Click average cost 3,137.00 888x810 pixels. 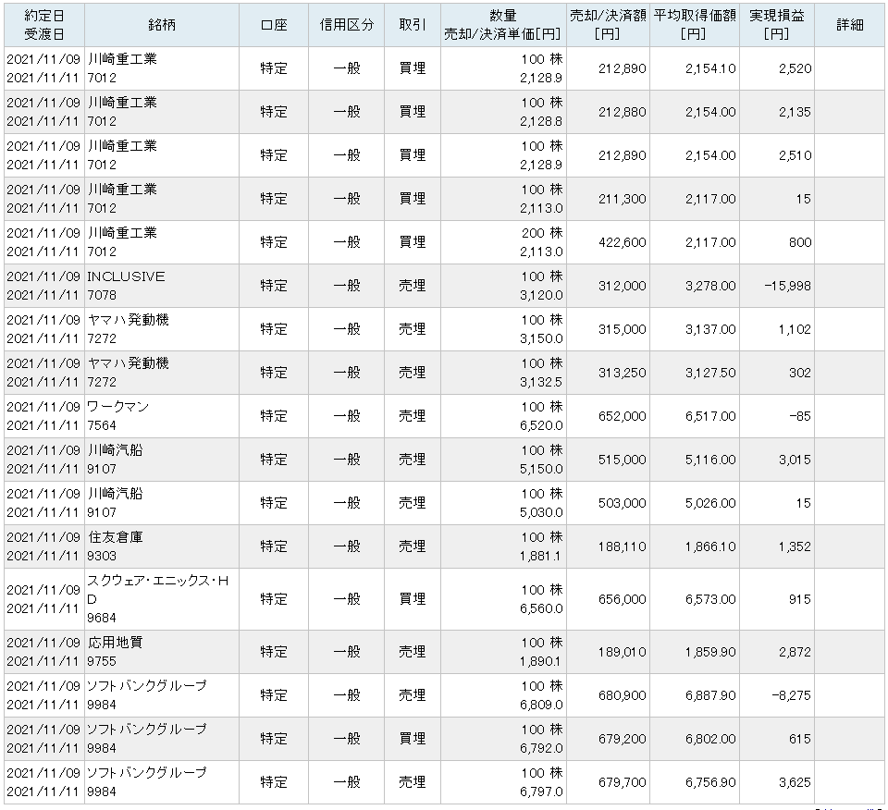(x=710, y=329)
